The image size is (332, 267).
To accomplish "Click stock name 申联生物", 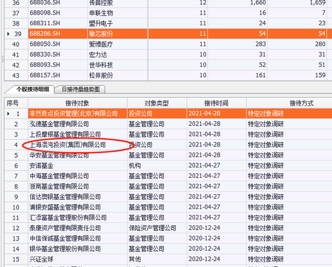I will coord(101,13).
